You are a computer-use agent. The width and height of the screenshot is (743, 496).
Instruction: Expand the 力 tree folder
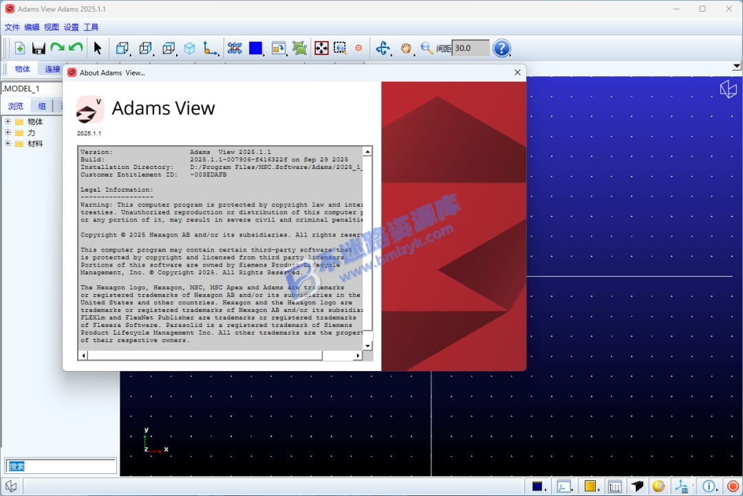tap(8, 133)
